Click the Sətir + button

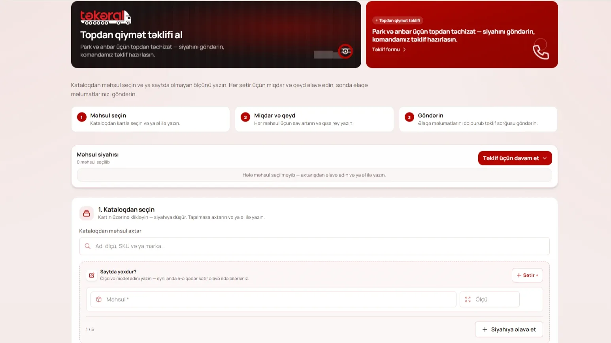click(x=527, y=275)
